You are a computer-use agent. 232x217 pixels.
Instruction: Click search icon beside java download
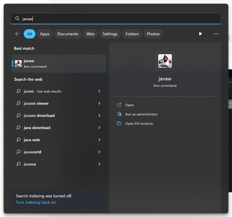click(18, 128)
